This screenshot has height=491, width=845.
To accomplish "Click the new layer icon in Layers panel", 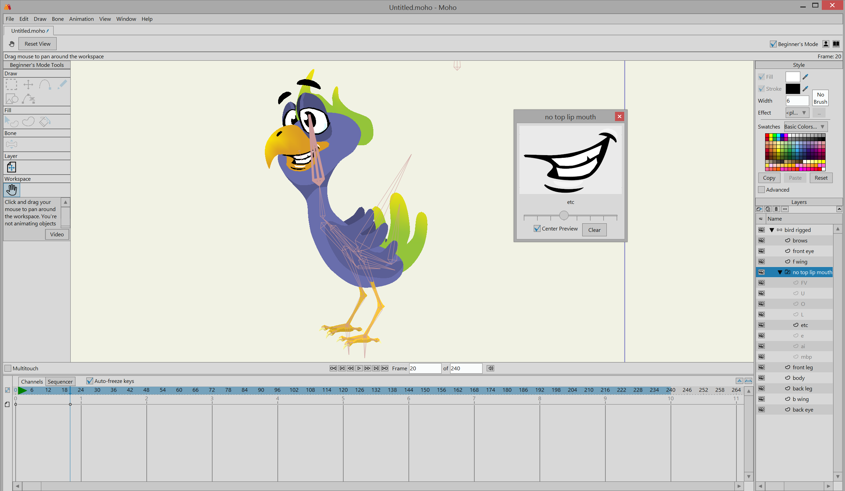I will [759, 209].
